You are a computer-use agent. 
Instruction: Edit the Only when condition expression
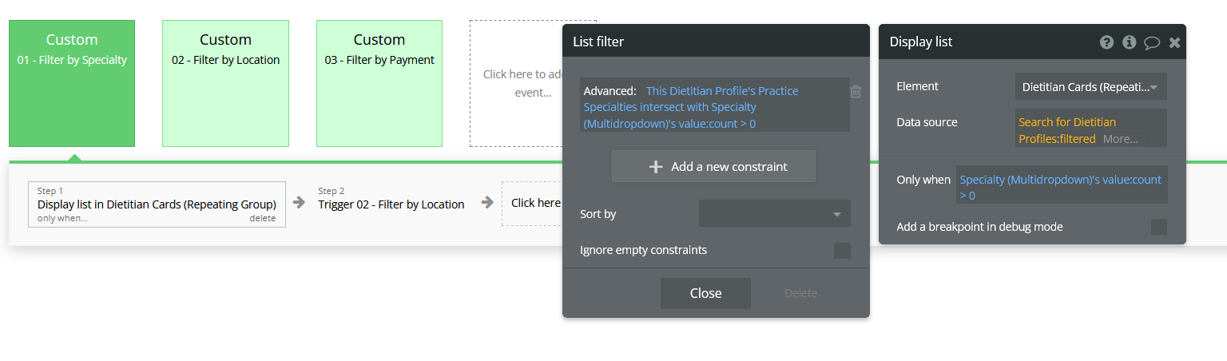click(x=1062, y=188)
